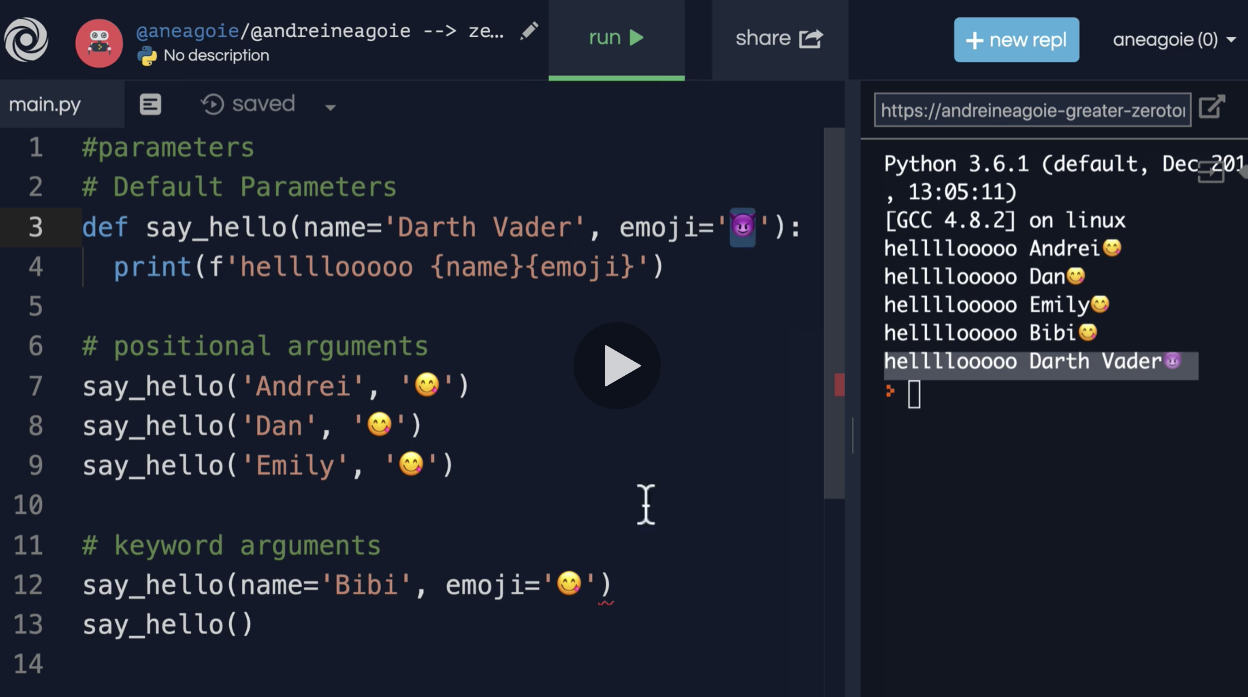
Task: Click the @aneagoie username link
Action: coord(187,30)
